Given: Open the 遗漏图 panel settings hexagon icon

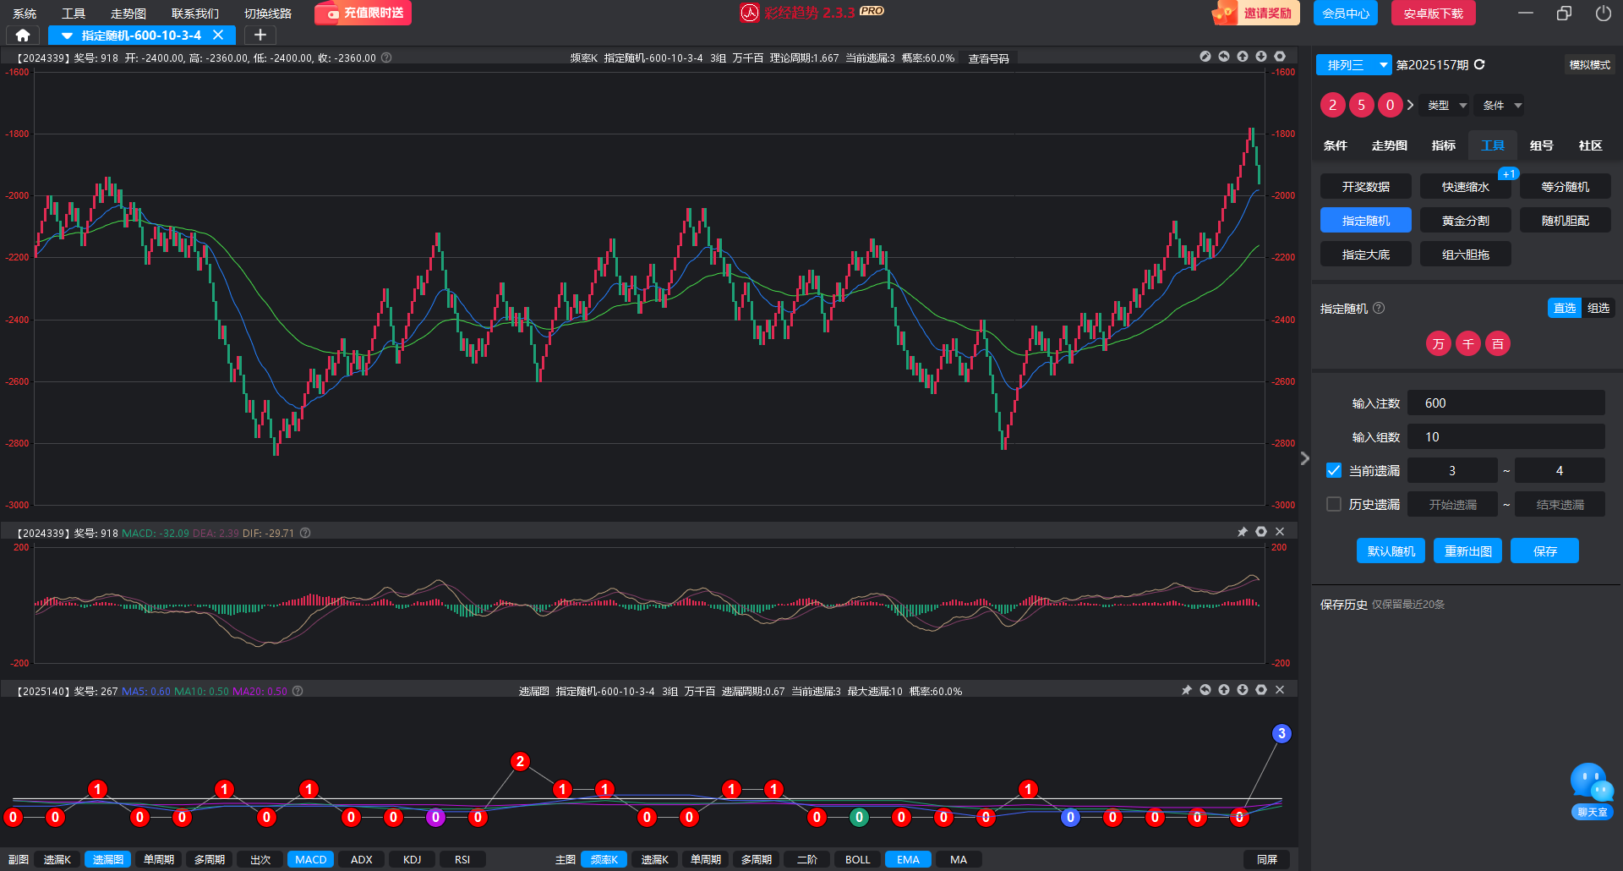Looking at the screenshot, I should (x=1261, y=690).
